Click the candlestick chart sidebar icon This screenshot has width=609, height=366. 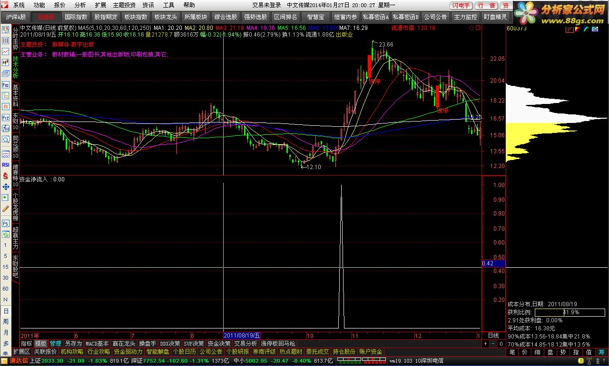pyautogui.click(x=5, y=62)
